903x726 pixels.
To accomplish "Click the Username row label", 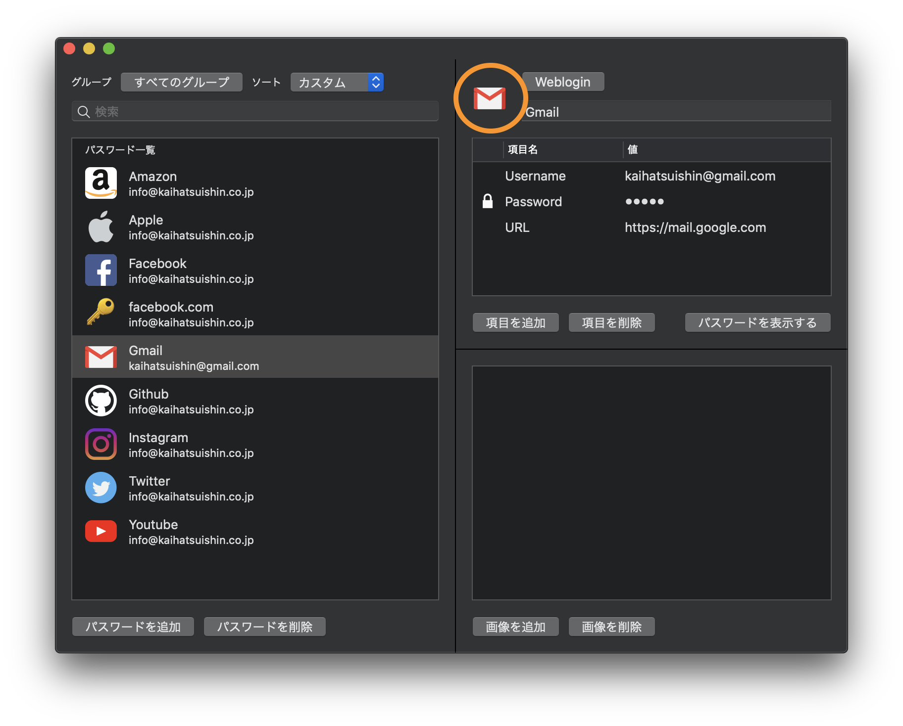I will tap(535, 176).
